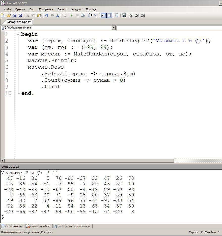Click the 'Компиляция прошла успешно' status message
222x236 pixels.
coord(27,232)
